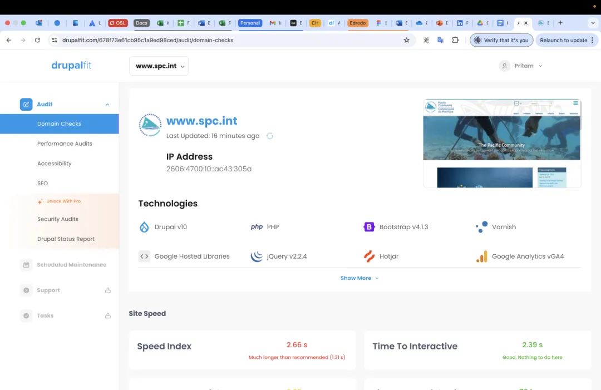This screenshot has width=601, height=390.
Task: Collapse the Audit section in sidebar
Action: (107, 105)
